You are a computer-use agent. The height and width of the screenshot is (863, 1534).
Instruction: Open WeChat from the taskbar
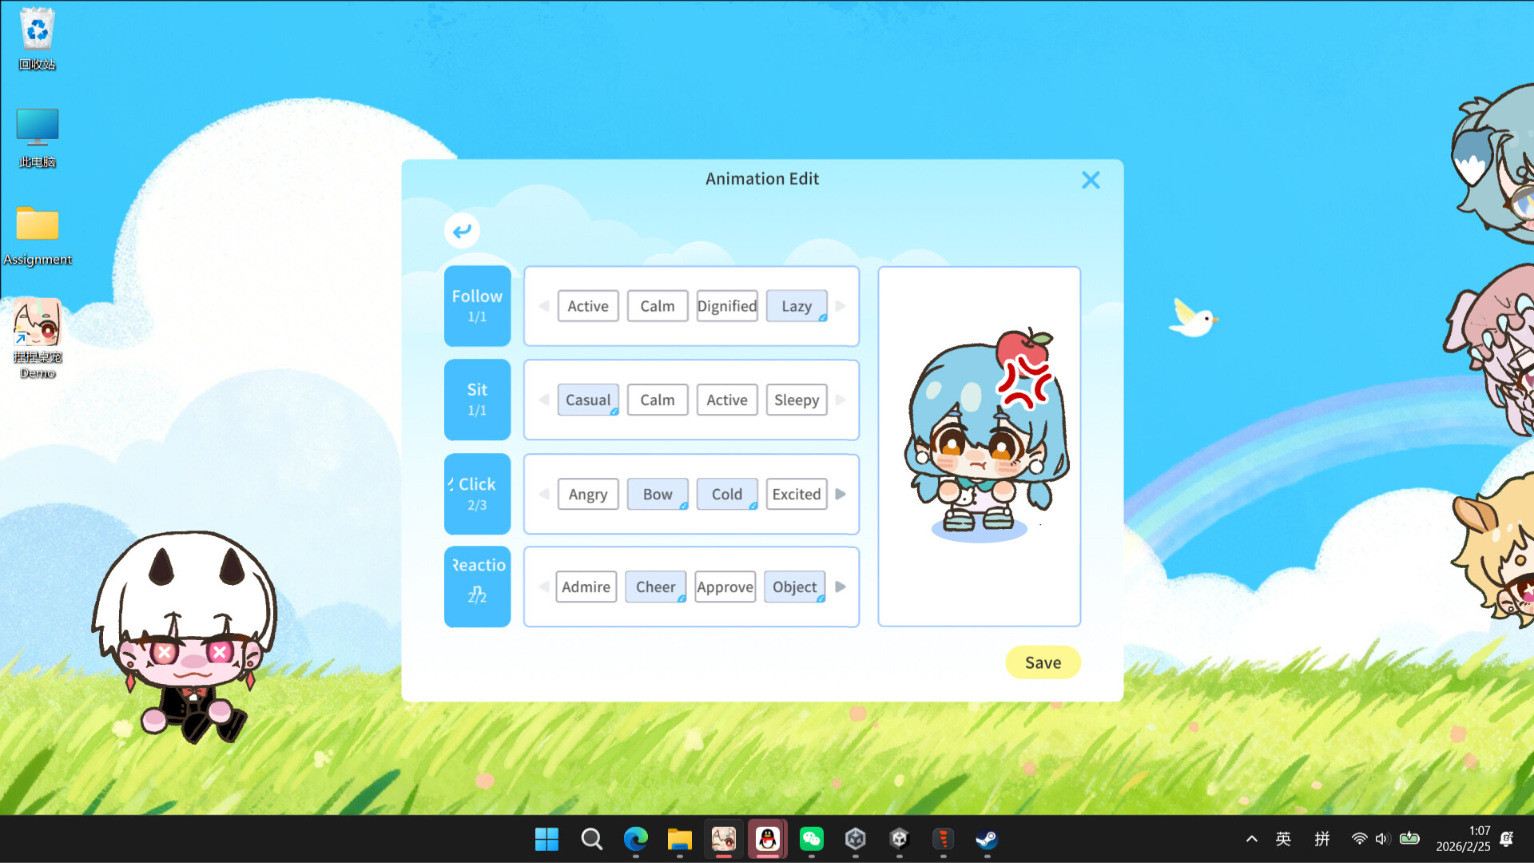tap(812, 839)
